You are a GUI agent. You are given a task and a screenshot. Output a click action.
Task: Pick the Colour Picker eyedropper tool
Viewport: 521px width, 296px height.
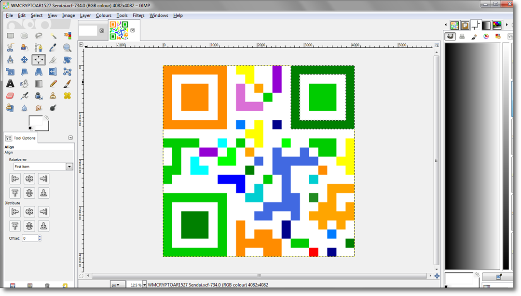(53, 48)
